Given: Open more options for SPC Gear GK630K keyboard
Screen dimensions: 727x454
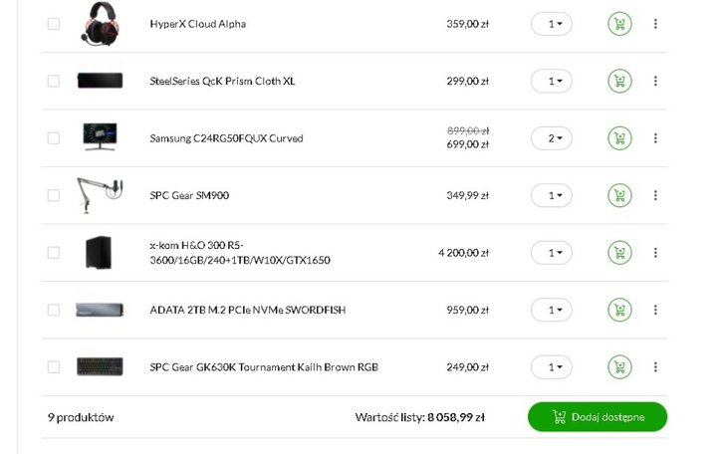Looking at the screenshot, I should point(655,367).
